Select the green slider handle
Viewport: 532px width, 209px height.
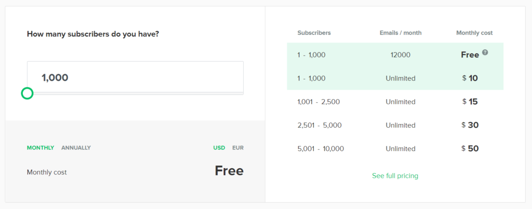(x=27, y=93)
